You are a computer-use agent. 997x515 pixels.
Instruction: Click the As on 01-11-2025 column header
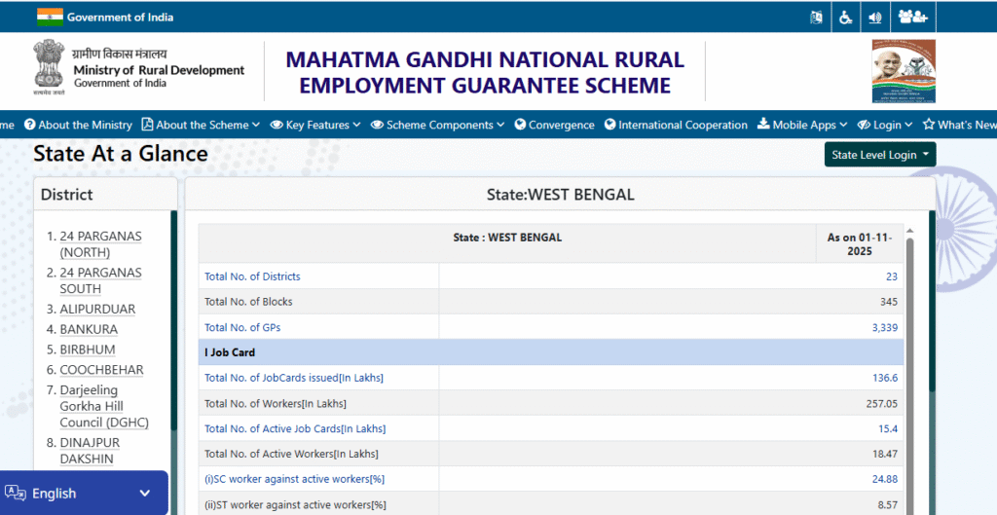point(860,244)
